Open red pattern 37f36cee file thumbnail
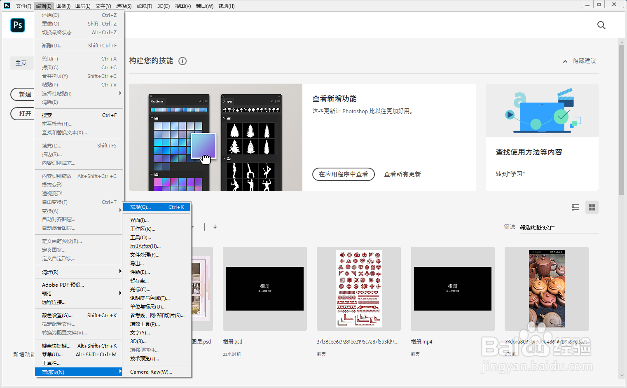Screen dimensions: 627x388 [x=359, y=288]
